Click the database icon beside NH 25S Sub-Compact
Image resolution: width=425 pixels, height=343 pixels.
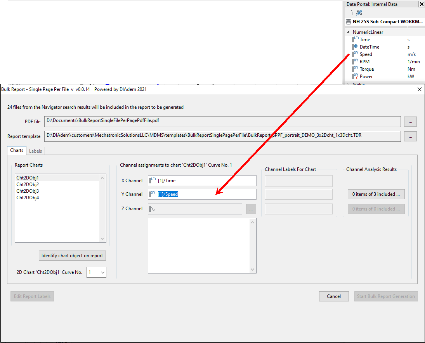pyautogui.click(x=349, y=22)
